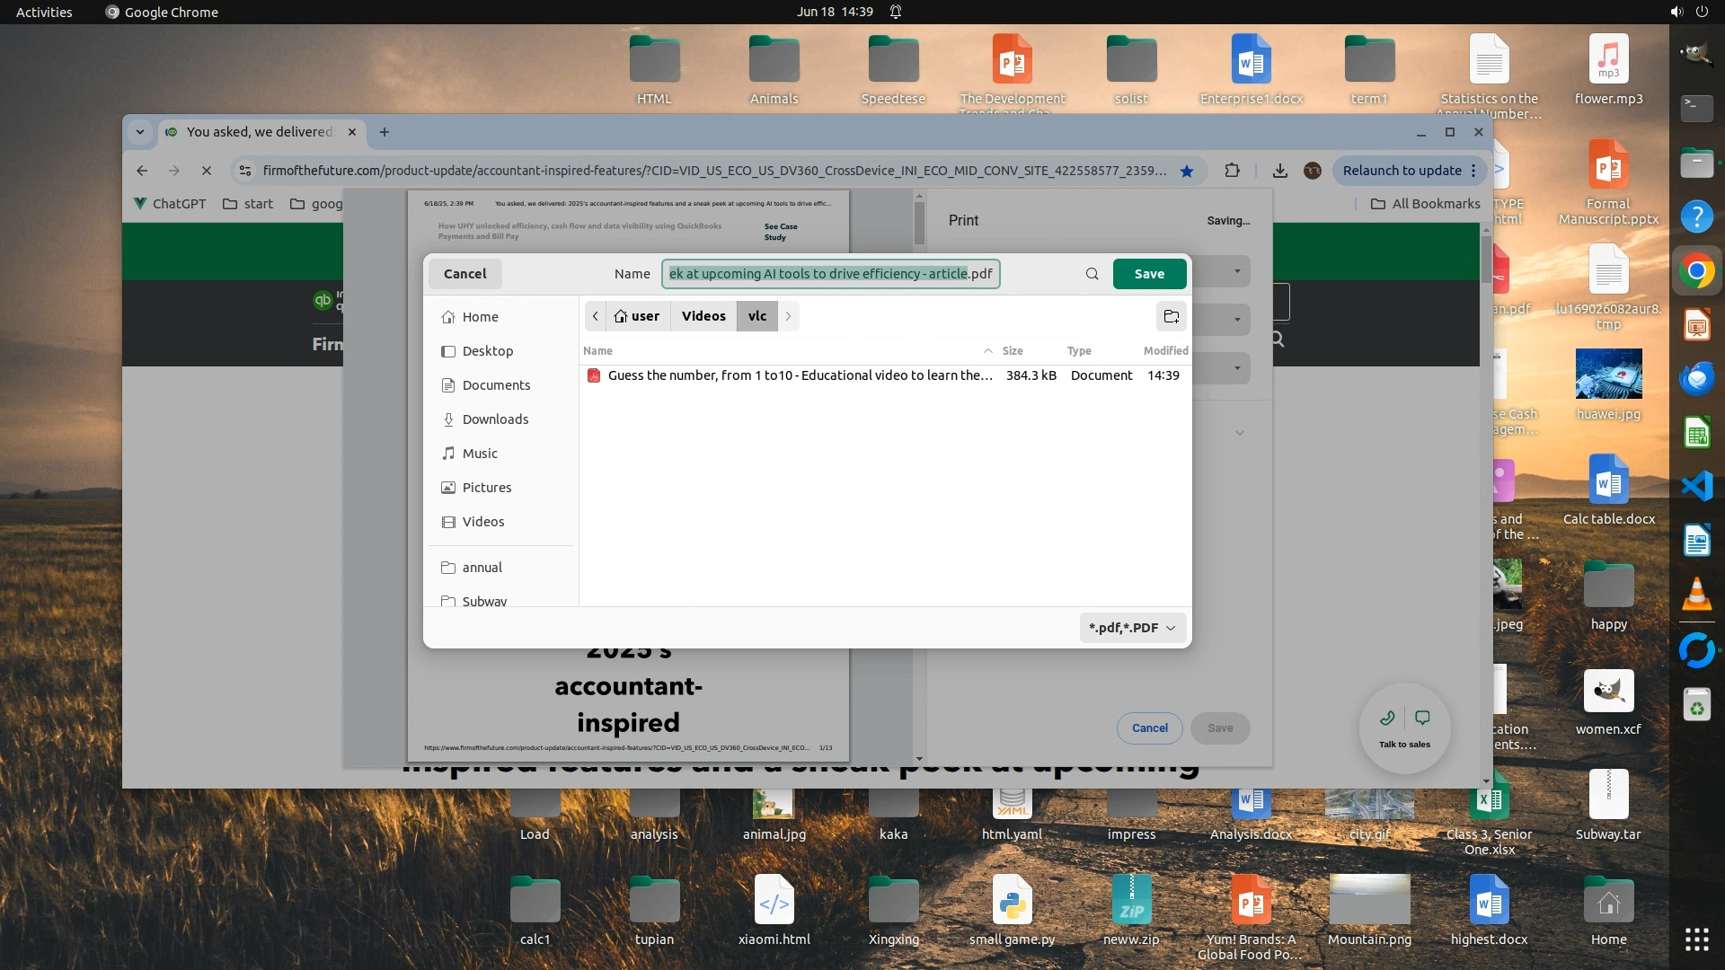Viewport: 1725px width, 970px height.
Task: Sort the file list by the Name column
Action: 598,351
